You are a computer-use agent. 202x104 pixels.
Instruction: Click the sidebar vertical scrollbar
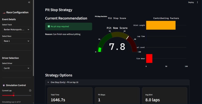click(34, 38)
